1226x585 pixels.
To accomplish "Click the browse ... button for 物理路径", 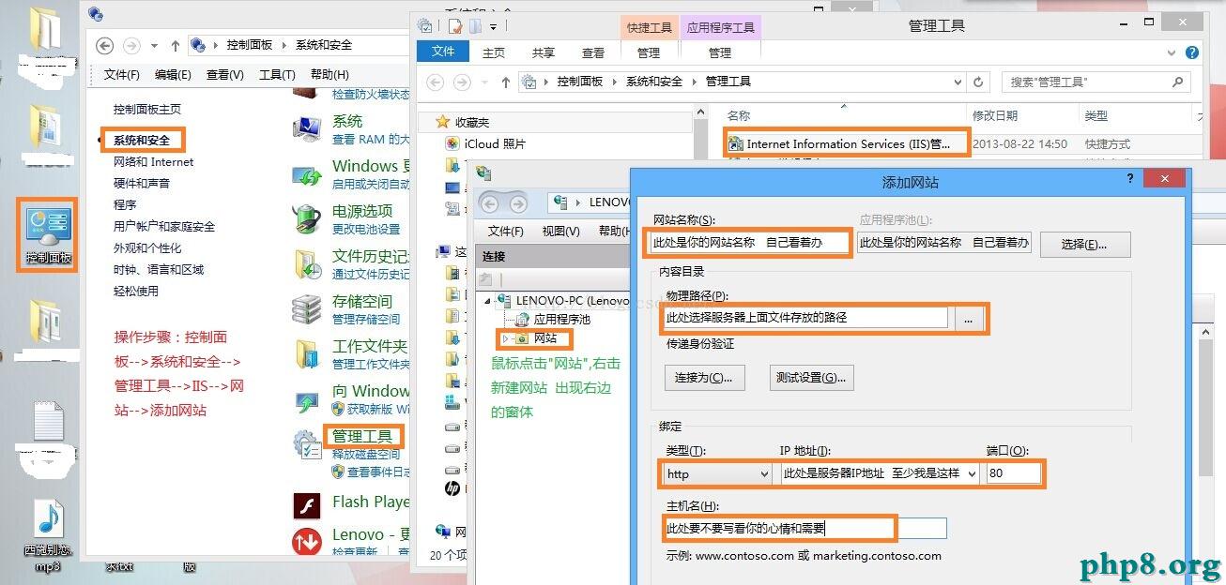I will (968, 319).
